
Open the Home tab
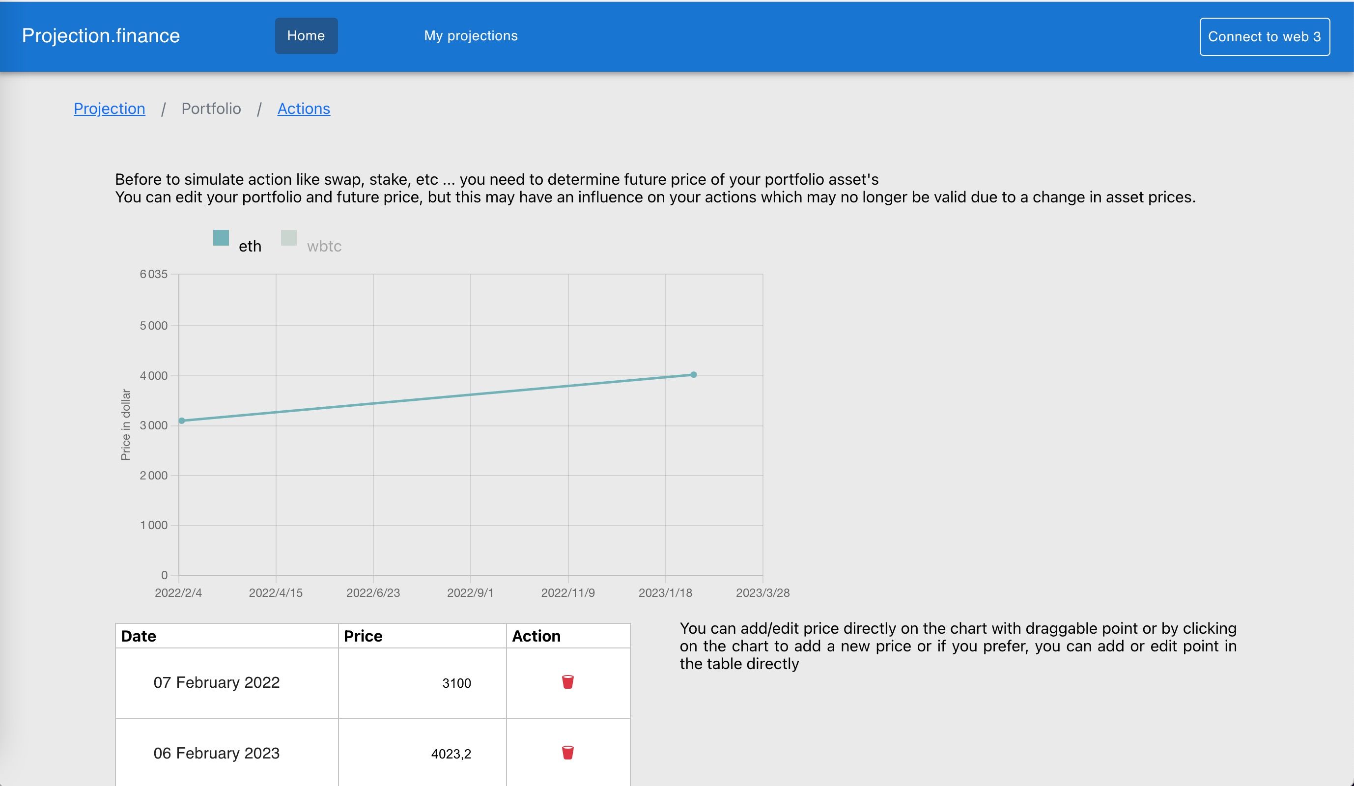[306, 36]
